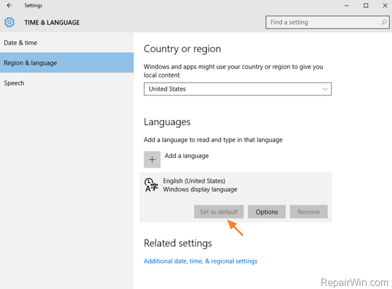Go back with the arrow icon
This screenshot has width=392, height=289.
[9, 6]
